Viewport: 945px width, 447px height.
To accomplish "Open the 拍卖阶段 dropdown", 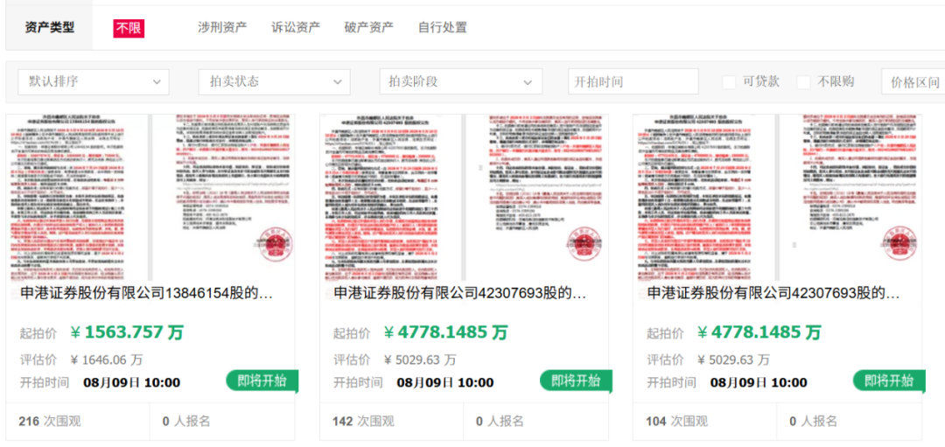I will click(461, 81).
